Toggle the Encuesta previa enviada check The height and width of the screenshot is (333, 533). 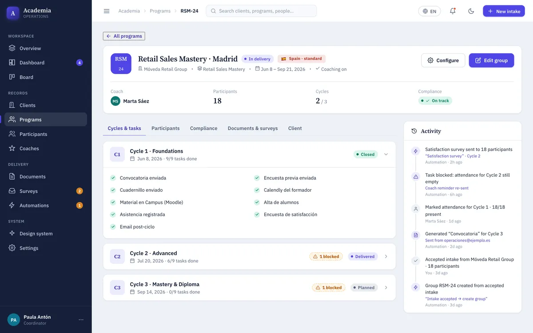click(x=257, y=178)
